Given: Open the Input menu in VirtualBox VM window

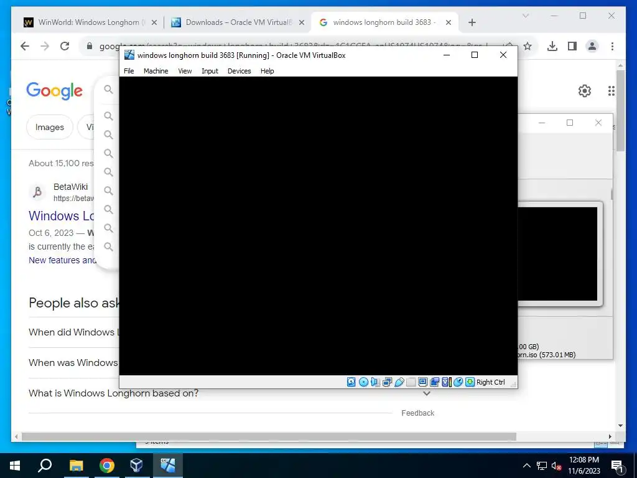Looking at the screenshot, I should click(210, 71).
